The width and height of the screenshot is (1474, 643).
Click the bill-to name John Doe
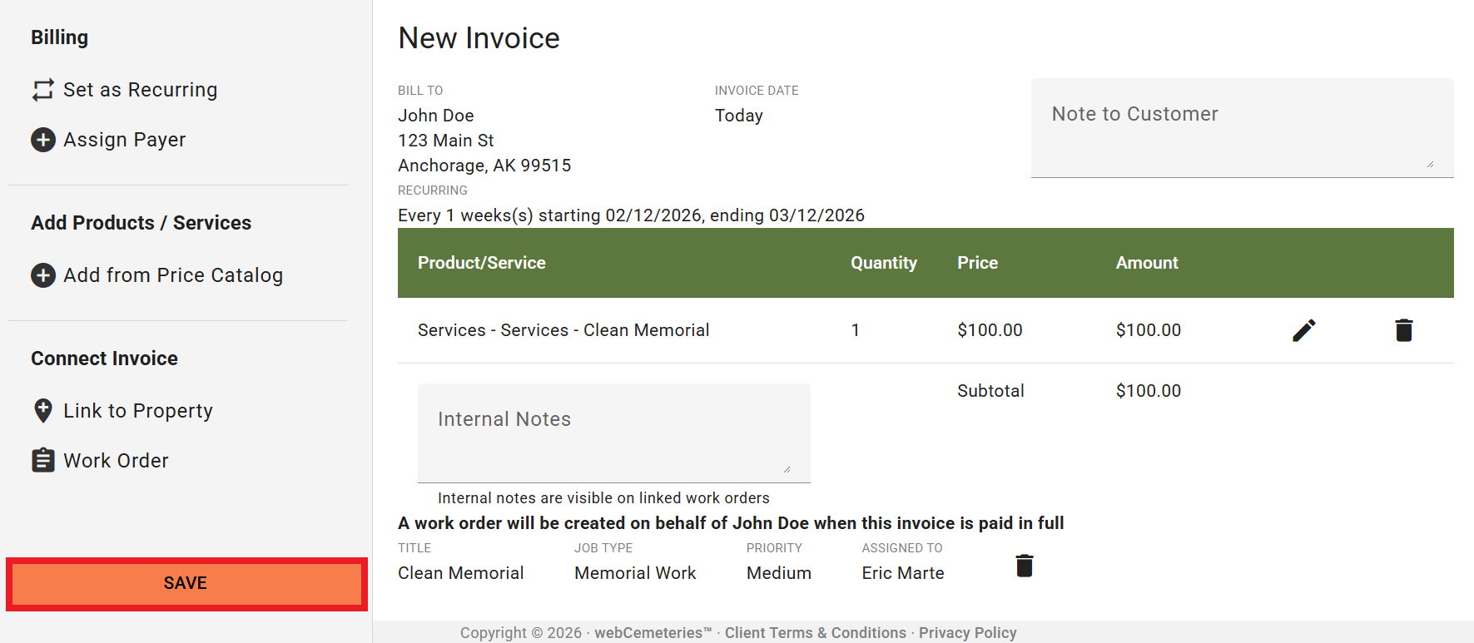[436, 116]
